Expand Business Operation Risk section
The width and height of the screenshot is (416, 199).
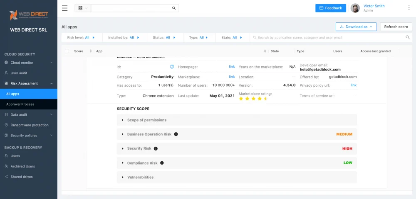(237, 134)
